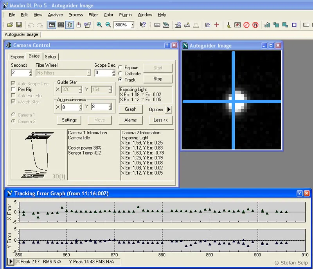Click the red circular PI toolbar icon
This screenshot has height=269, width=313.
(255, 25)
